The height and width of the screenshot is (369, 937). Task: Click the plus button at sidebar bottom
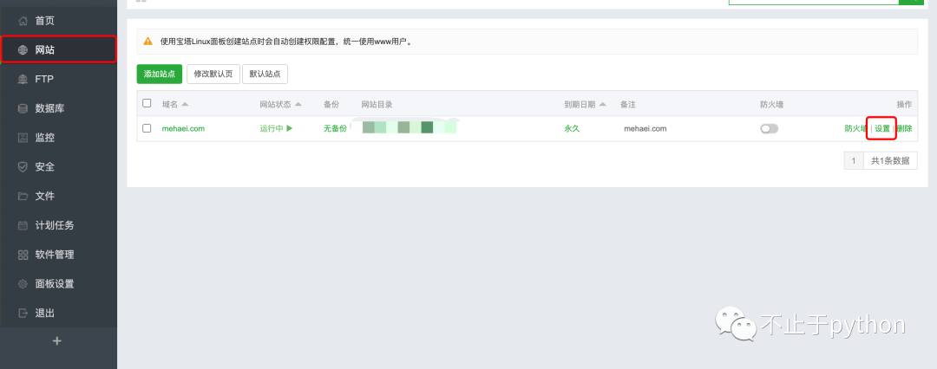click(57, 341)
